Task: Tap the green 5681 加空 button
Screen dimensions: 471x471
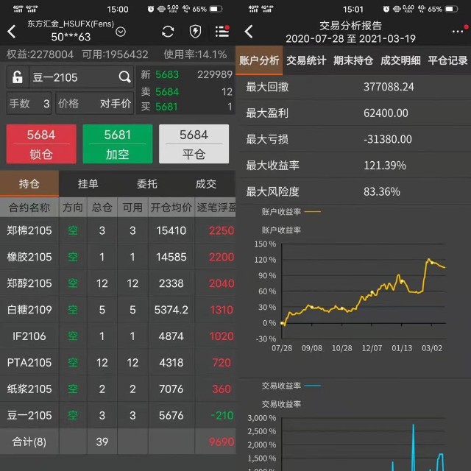Action: tap(118, 144)
